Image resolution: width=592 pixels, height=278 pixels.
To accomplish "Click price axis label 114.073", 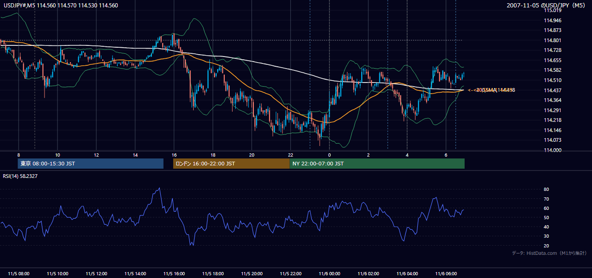I will click(x=552, y=140).
